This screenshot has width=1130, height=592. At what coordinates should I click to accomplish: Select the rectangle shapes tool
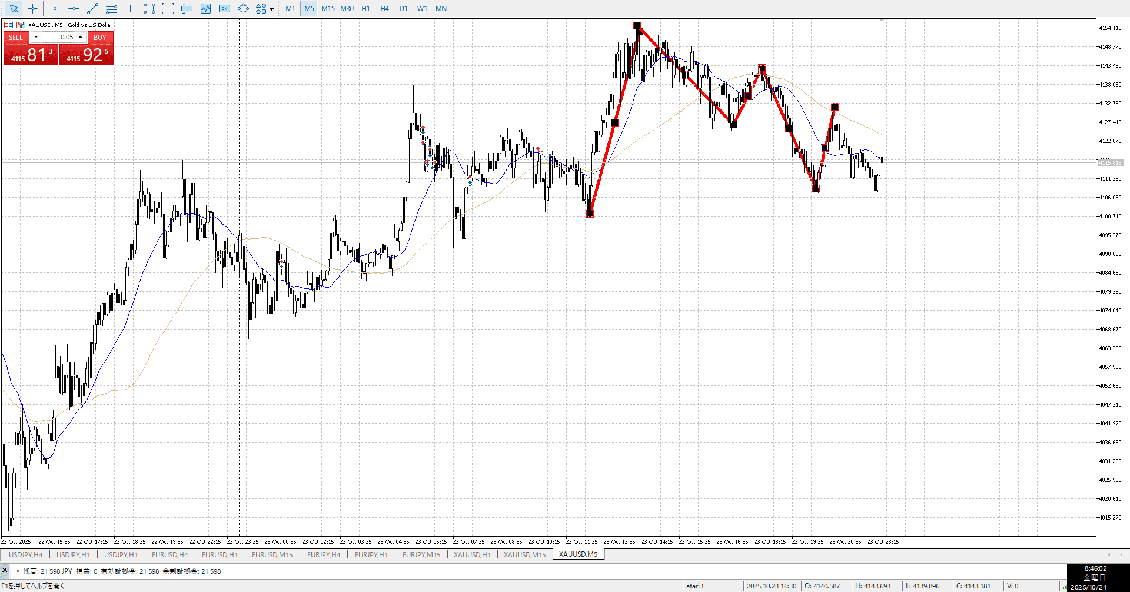[149, 8]
